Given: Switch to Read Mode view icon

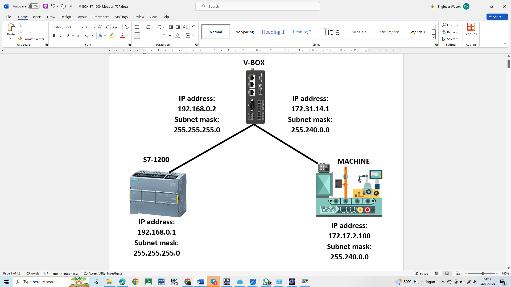Looking at the screenshot, I should tap(436, 273).
